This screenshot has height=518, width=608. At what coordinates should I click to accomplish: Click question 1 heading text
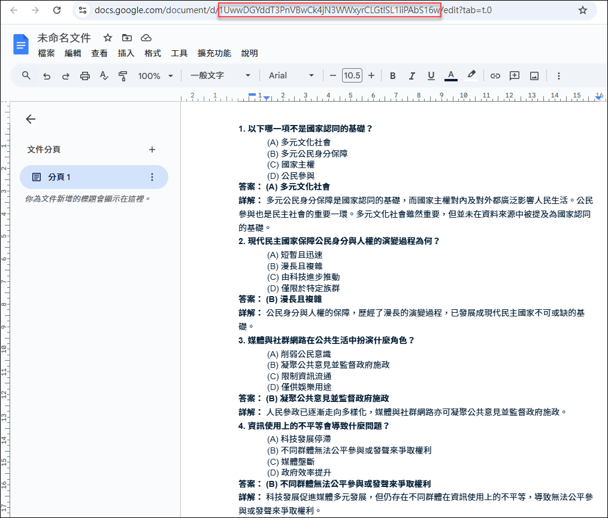(305, 129)
